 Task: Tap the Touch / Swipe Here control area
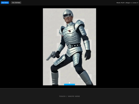(x=69, y=96)
